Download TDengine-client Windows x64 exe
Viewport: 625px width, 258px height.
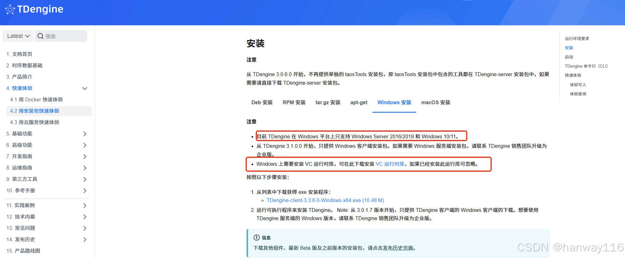(325, 200)
